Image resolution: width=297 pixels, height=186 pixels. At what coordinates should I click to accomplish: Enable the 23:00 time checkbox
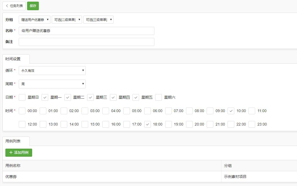point(251,124)
